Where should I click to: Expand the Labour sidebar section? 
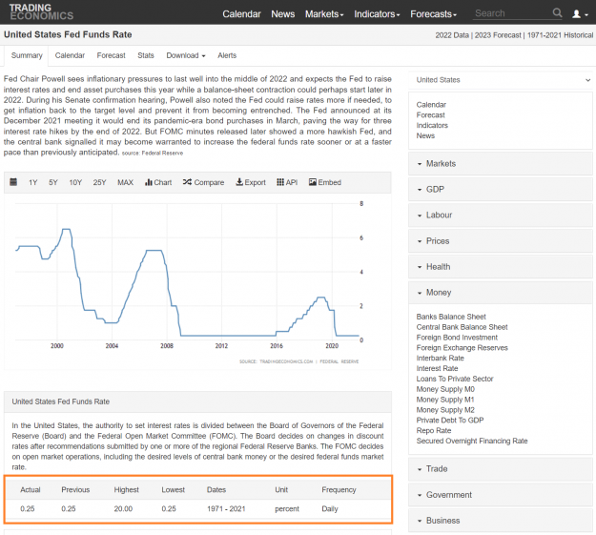[x=501, y=216]
